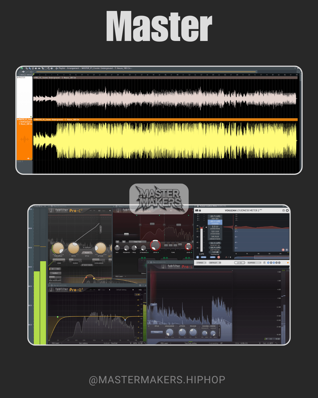Reset Youlean measurement with red X
Screen dimensions: 318x398
(x=218, y=257)
